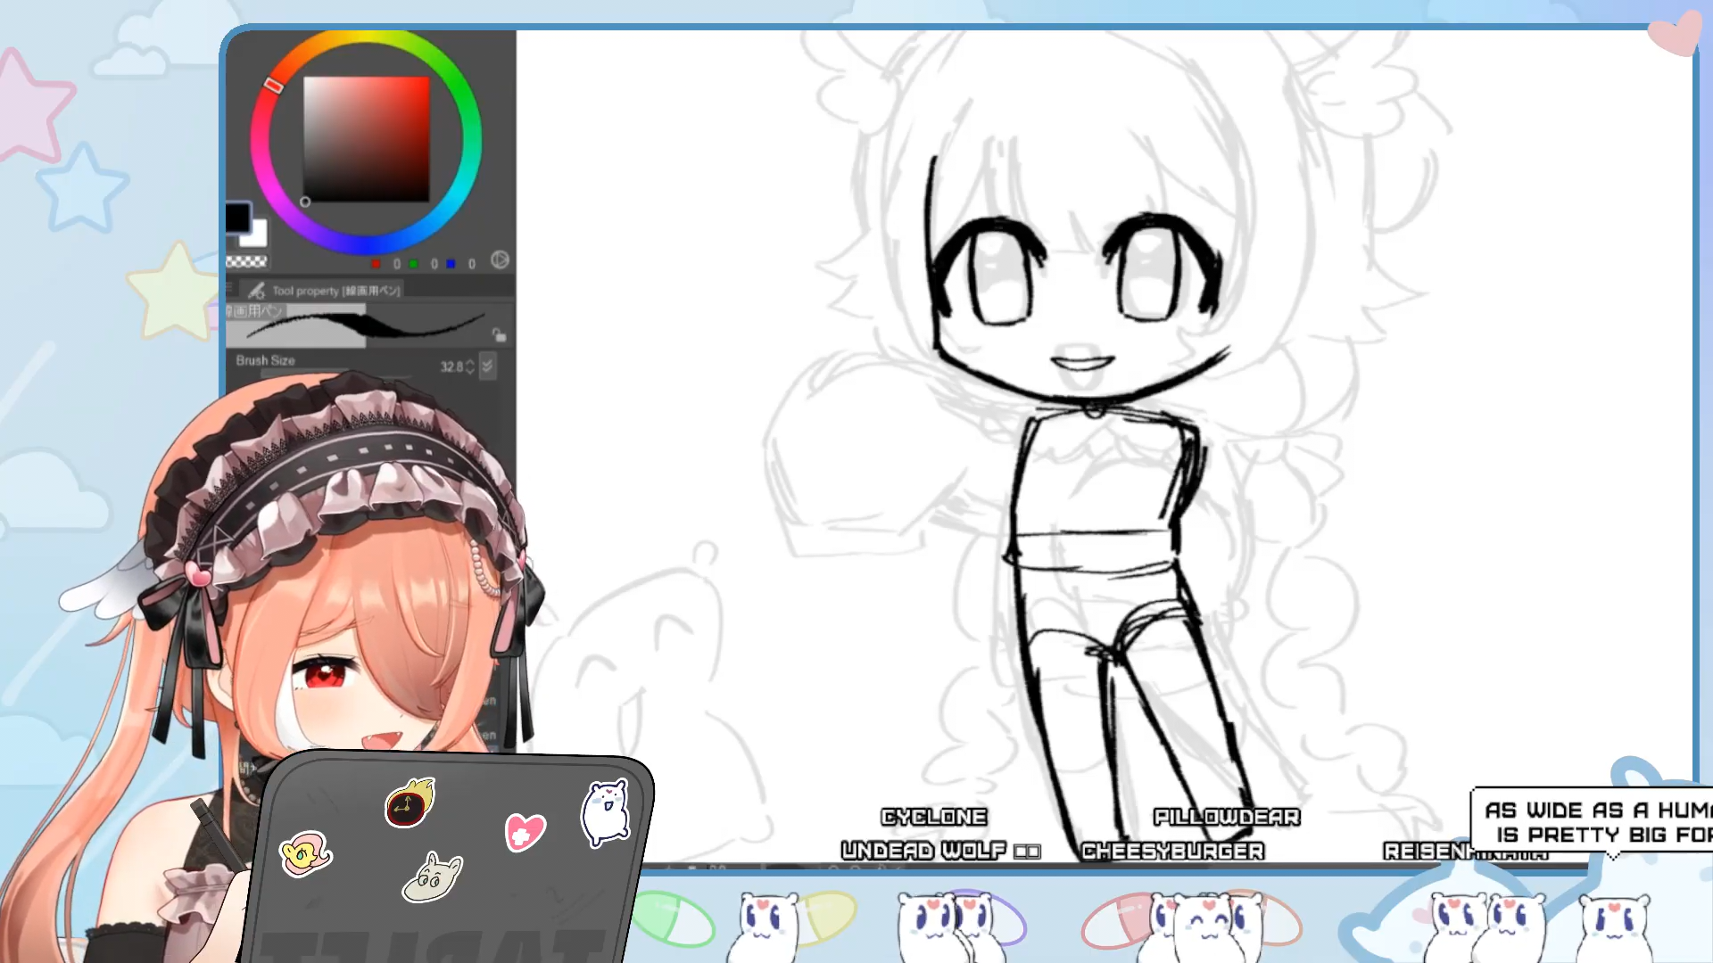Click the Brush Size value field
Image resolution: width=1713 pixels, height=963 pixels.
pos(451,366)
